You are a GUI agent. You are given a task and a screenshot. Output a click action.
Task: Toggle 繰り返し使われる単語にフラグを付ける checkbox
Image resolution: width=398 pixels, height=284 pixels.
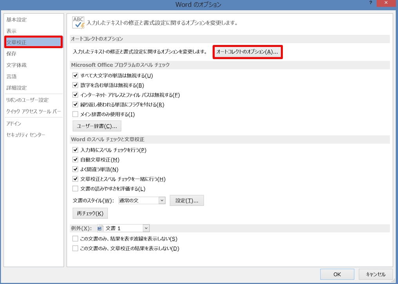pos(75,104)
